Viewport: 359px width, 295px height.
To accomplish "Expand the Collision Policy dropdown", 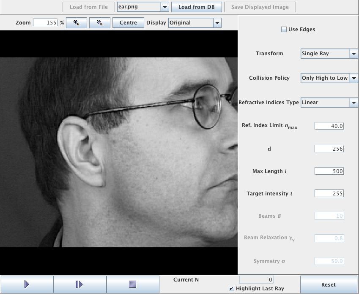I will pyautogui.click(x=354, y=78).
